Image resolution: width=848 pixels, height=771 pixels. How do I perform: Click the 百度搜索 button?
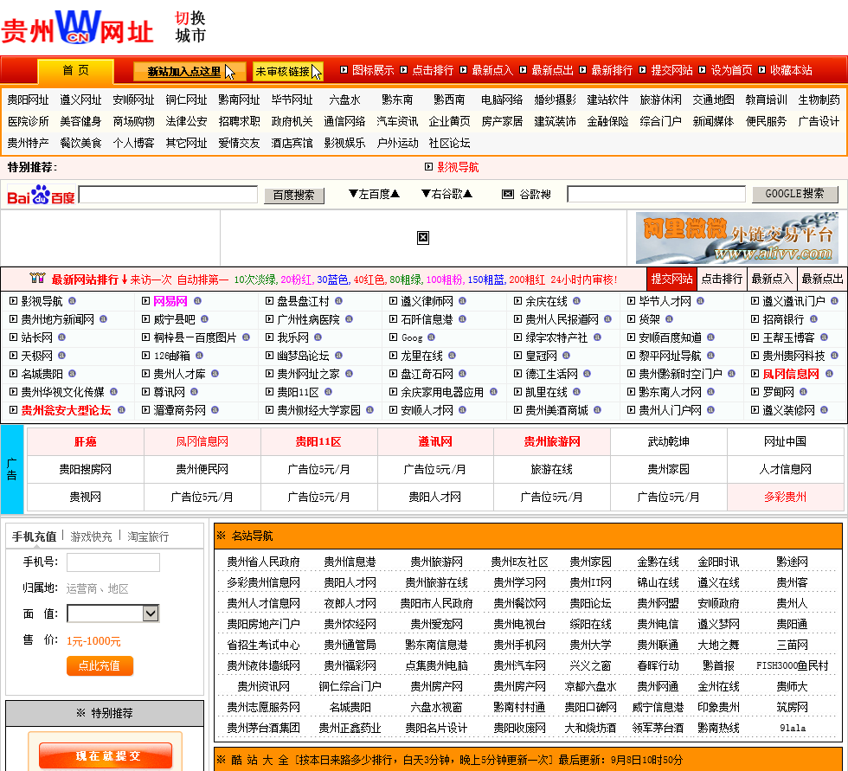click(x=293, y=196)
